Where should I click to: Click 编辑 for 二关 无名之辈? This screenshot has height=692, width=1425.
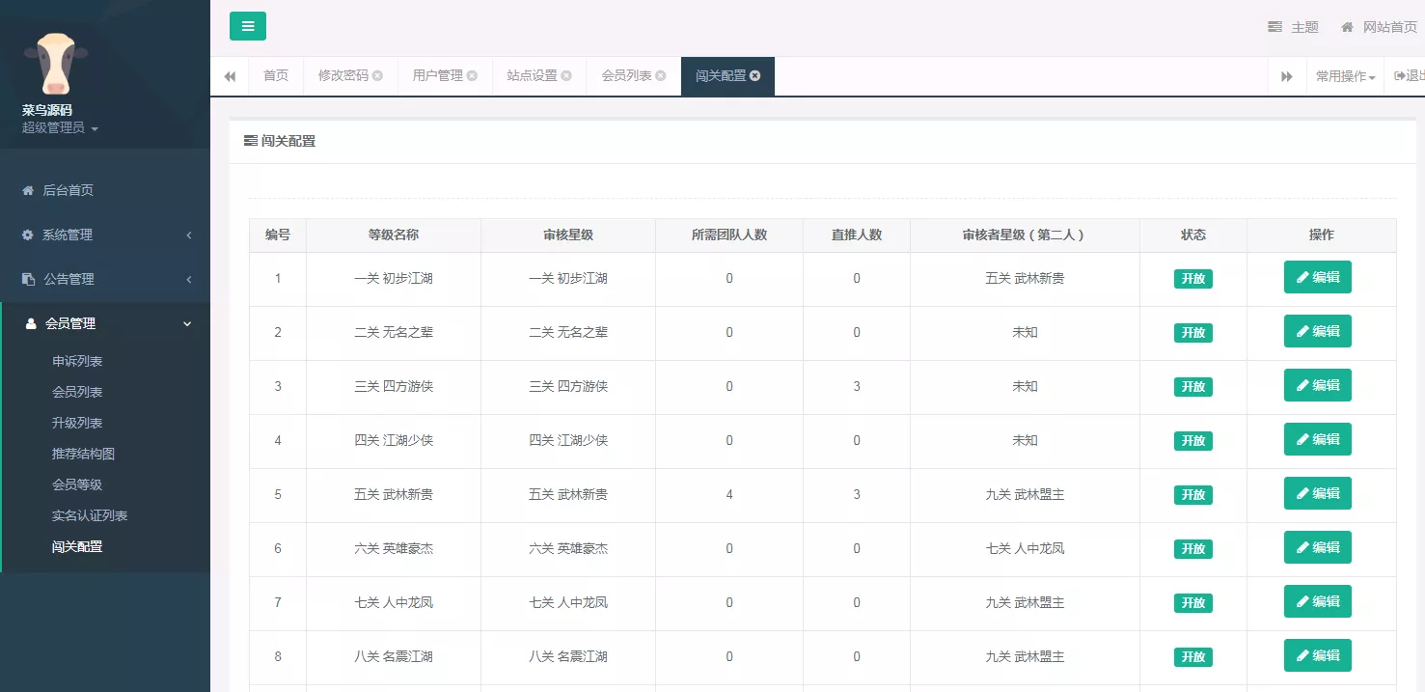1317,331
